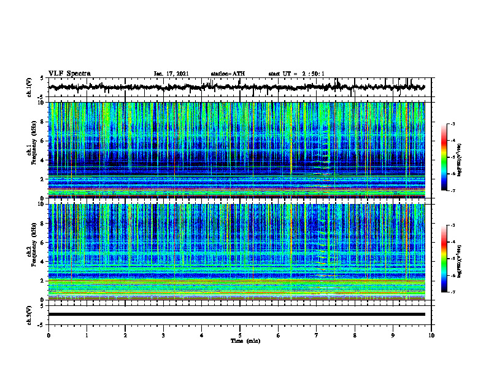The width and height of the screenshot is (486, 376).
Task: Click the ch.2 color bar "log(PSD)" label
Action: point(460,261)
